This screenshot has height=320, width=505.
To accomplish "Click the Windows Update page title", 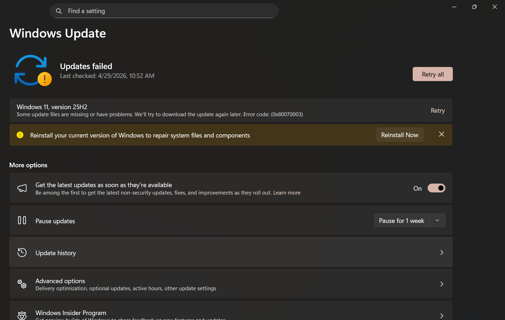I will coord(58,33).
